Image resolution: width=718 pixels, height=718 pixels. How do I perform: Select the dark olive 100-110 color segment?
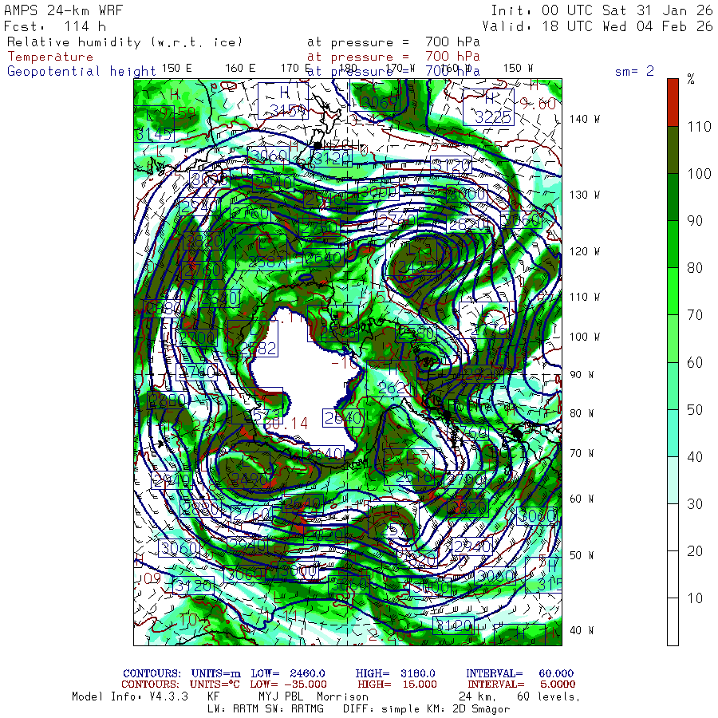673,150
